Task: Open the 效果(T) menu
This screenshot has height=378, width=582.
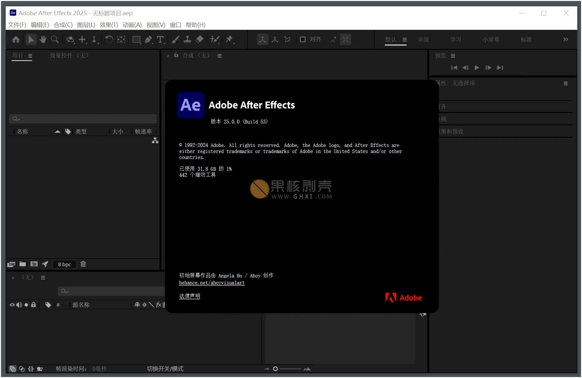Action: (x=109, y=25)
